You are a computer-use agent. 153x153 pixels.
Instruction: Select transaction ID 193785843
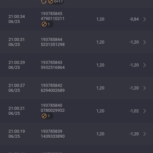click(x=52, y=62)
